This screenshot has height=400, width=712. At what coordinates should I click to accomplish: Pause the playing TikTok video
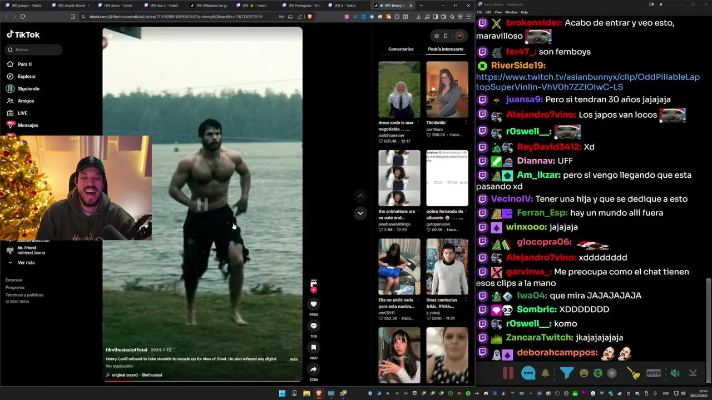tap(202, 205)
